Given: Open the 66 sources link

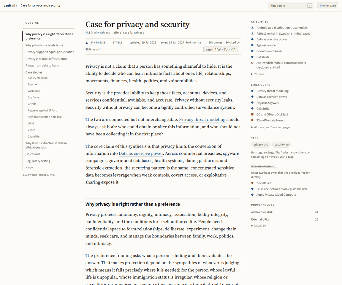Looking at the screenshot, I should 215,42.
